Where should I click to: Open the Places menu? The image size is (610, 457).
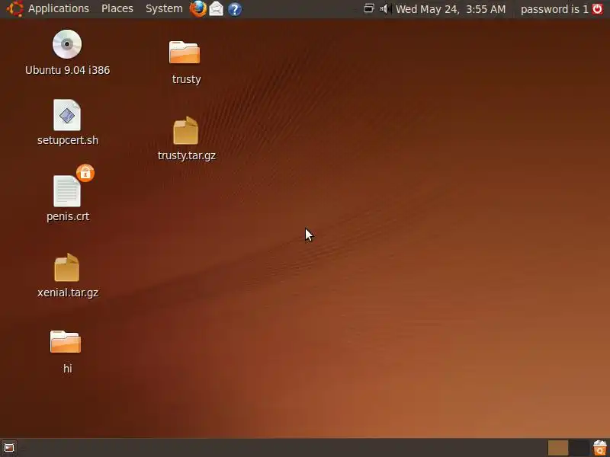(117, 8)
